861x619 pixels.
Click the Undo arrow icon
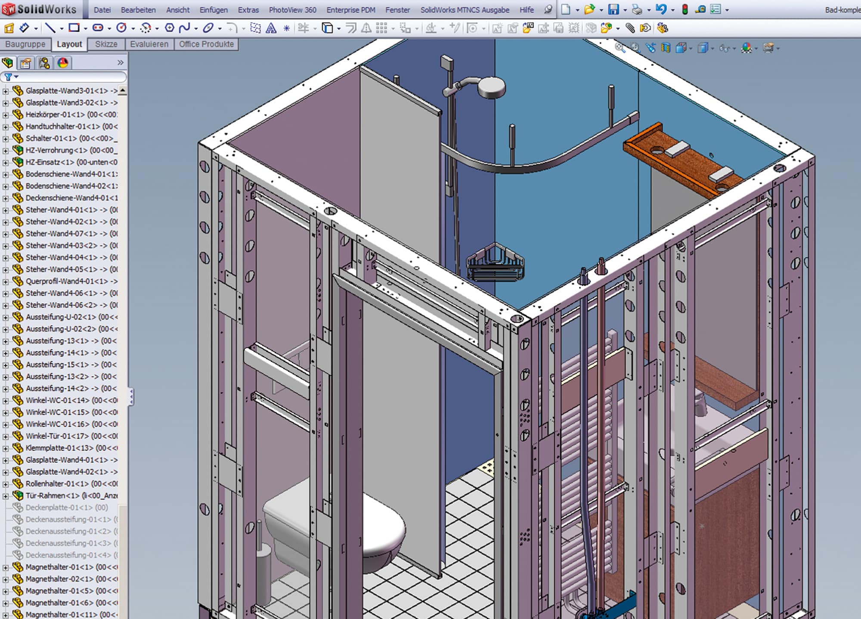[x=661, y=9]
